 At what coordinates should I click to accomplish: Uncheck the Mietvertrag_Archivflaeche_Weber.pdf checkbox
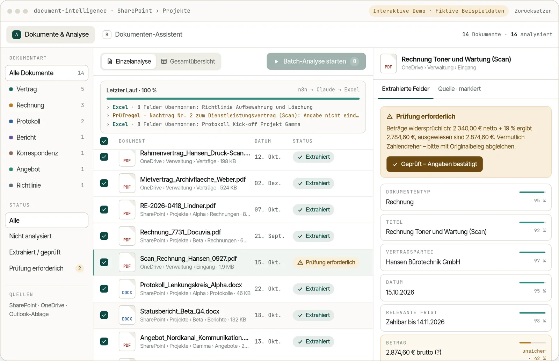click(104, 183)
